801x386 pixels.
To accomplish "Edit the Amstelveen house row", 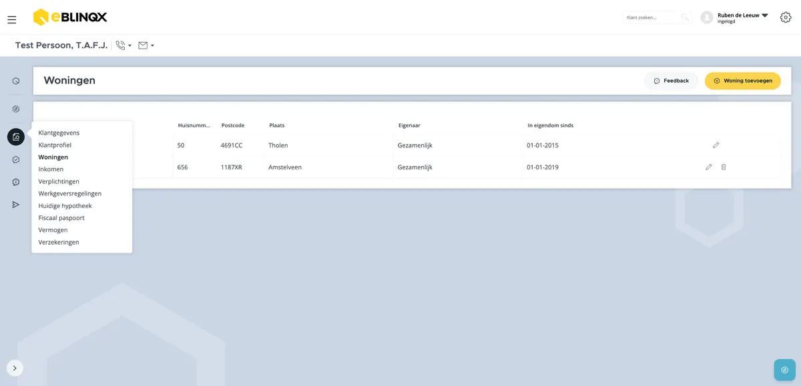I will (709, 167).
